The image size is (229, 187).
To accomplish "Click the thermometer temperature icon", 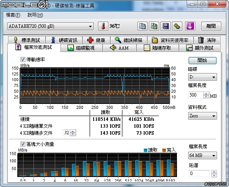I will point(103,26).
